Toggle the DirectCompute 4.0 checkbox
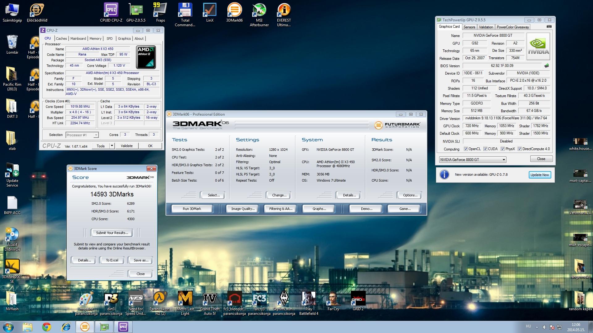 519,149
